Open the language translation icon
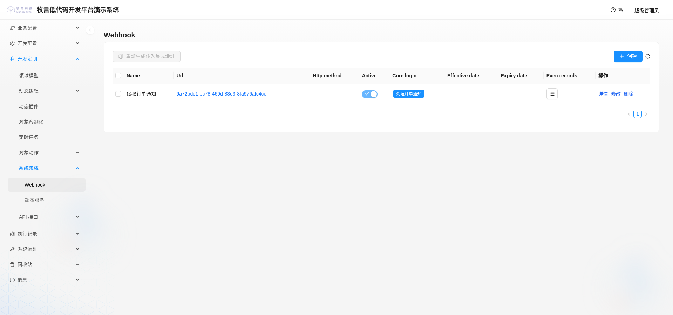Image resolution: width=673 pixels, height=315 pixels. [621, 10]
